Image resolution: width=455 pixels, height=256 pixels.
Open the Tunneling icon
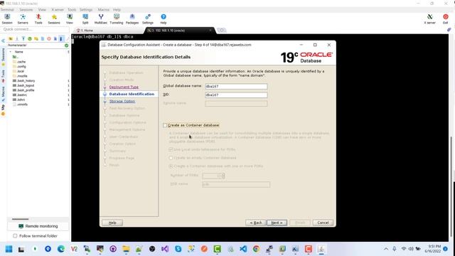117,19
